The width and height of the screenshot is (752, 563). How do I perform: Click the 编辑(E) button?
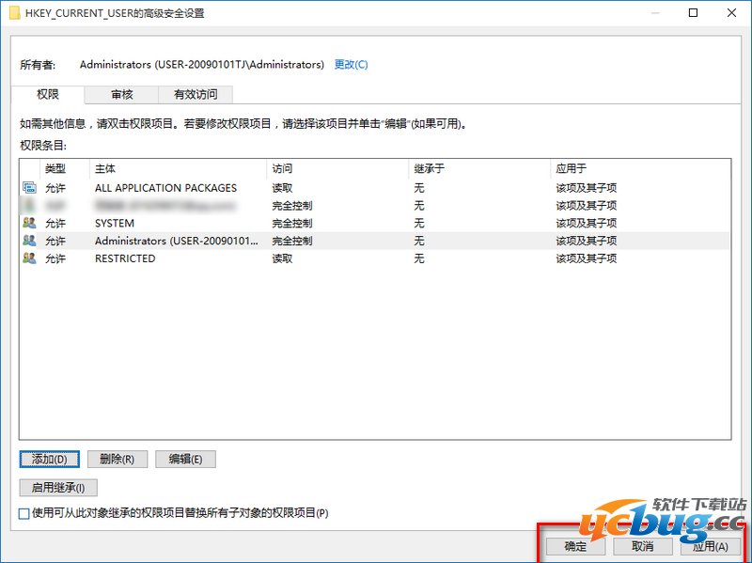(x=185, y=460)
